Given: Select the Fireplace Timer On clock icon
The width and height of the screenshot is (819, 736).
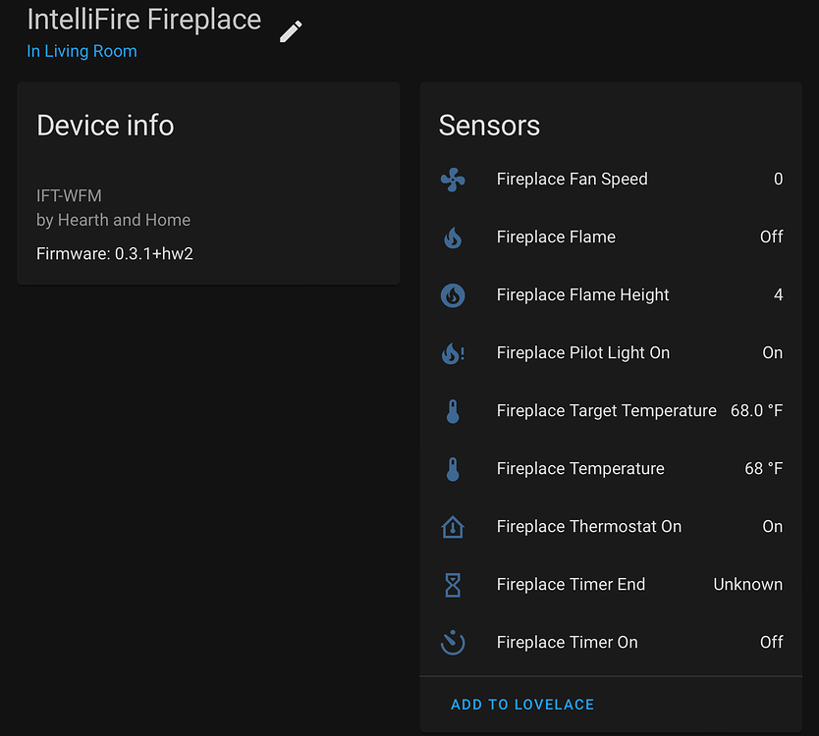Looking at the screenshot, I should click(453, 643).
